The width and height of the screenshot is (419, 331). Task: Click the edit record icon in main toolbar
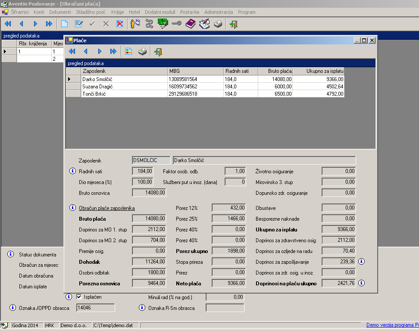(78, 24)
